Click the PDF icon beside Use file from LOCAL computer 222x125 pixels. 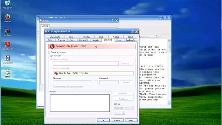pyautogui.click(x=56, y=73)
